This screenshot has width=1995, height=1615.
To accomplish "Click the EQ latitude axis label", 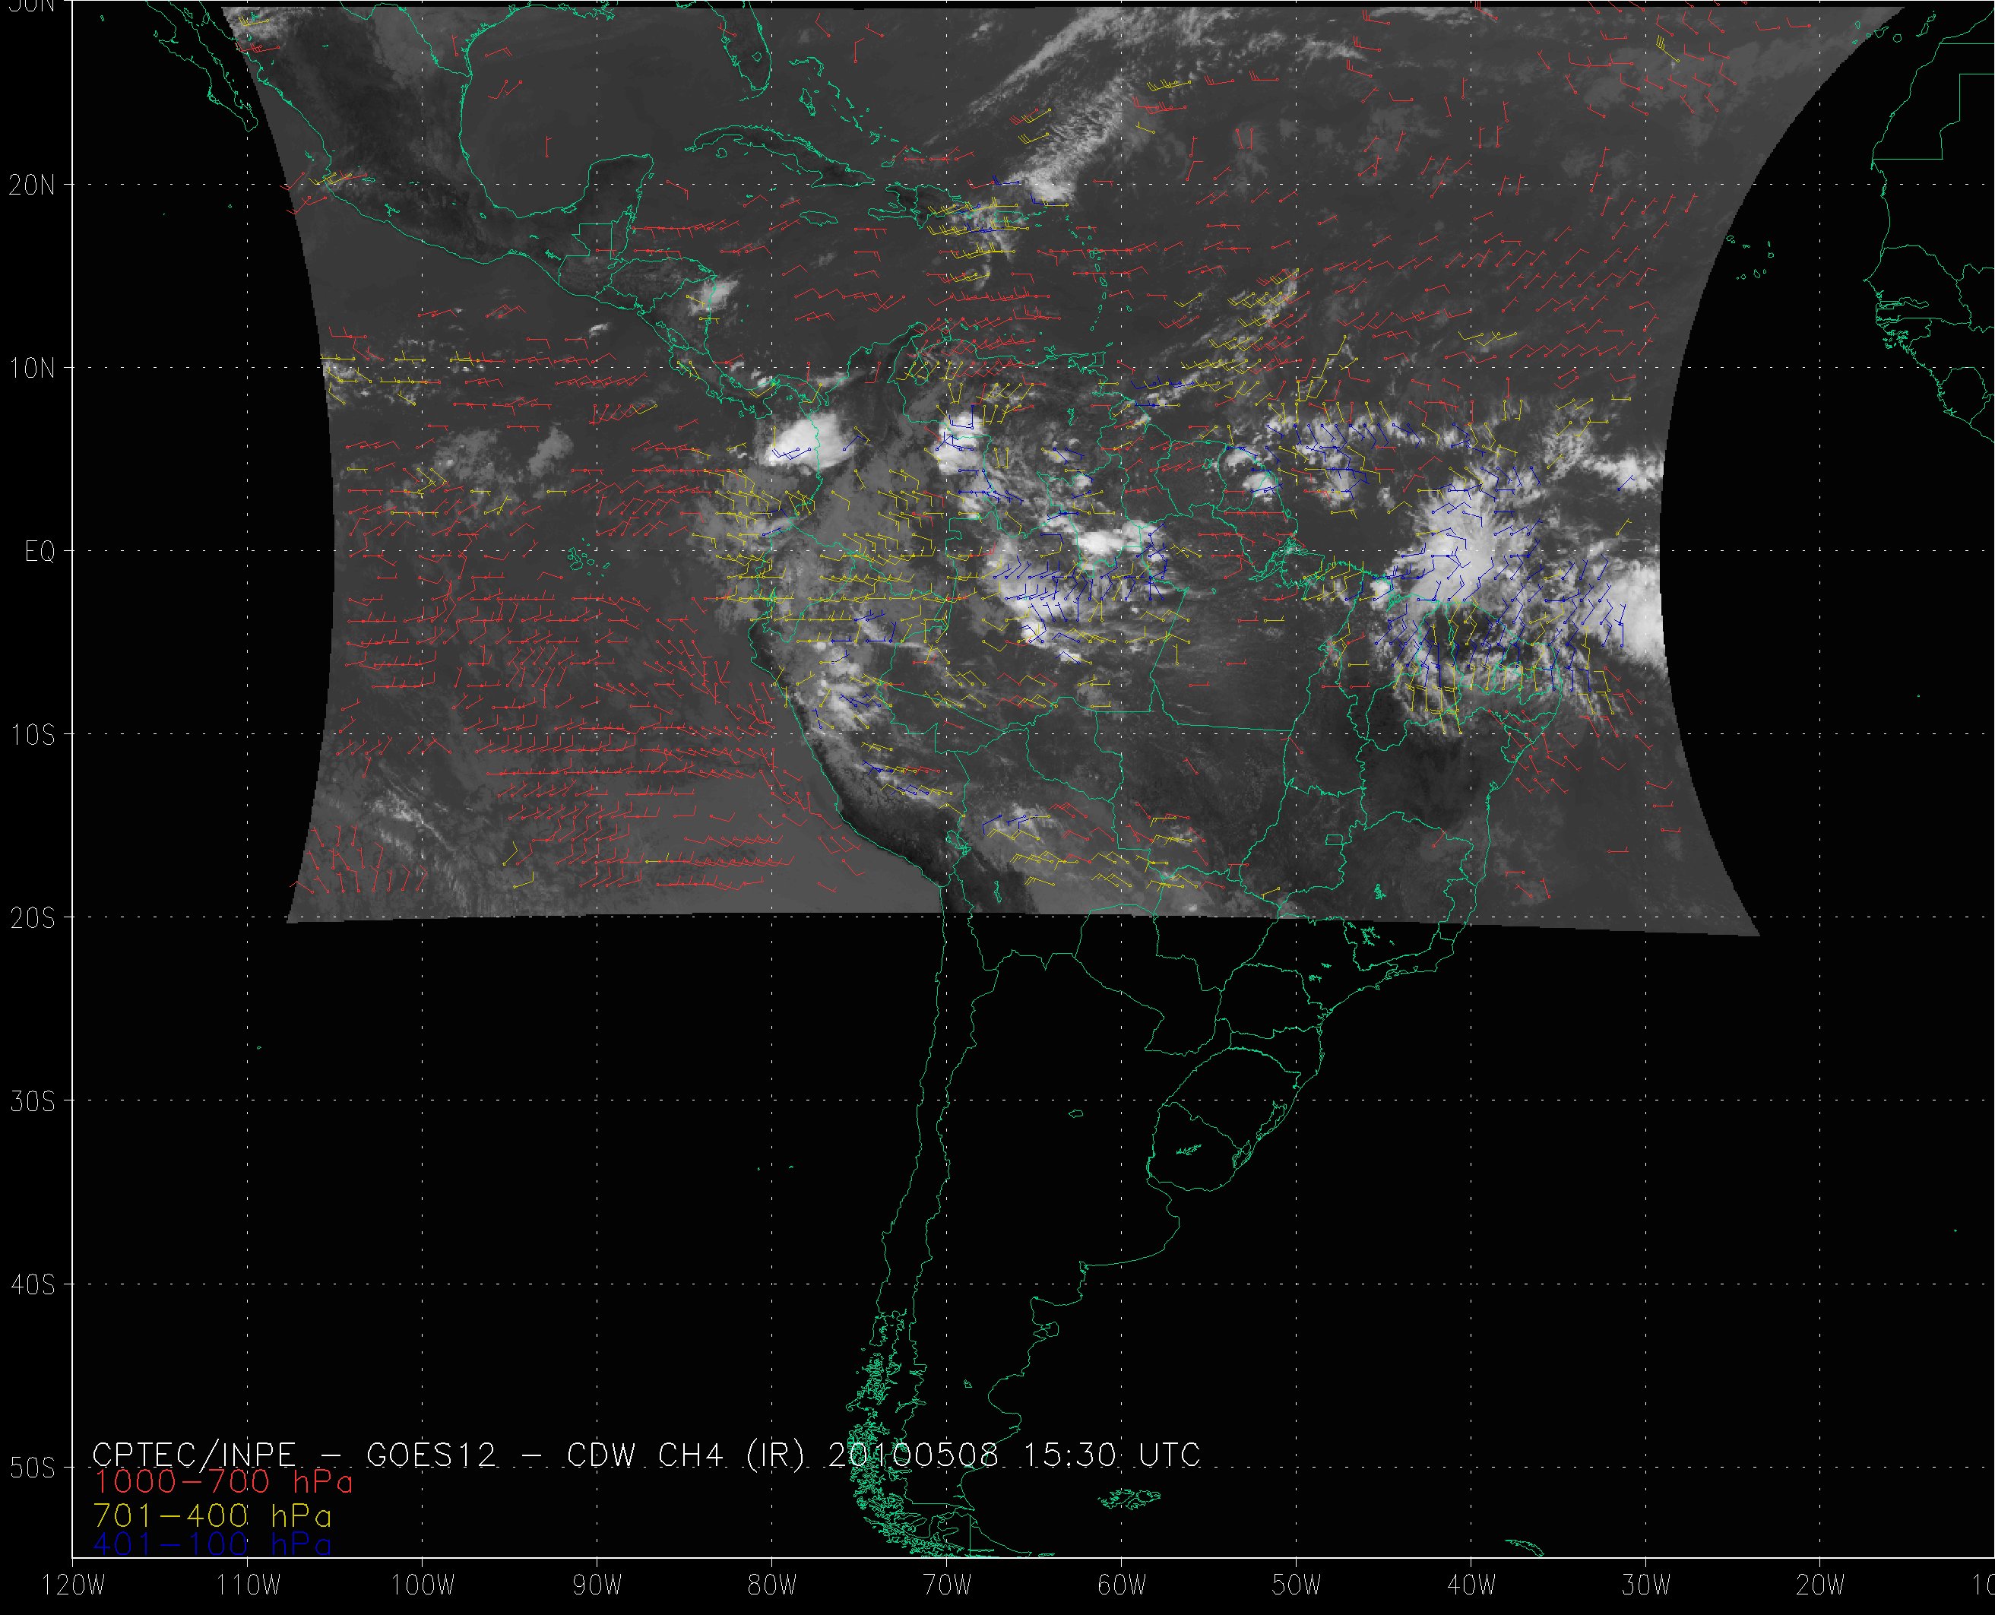I will (39, 552).
